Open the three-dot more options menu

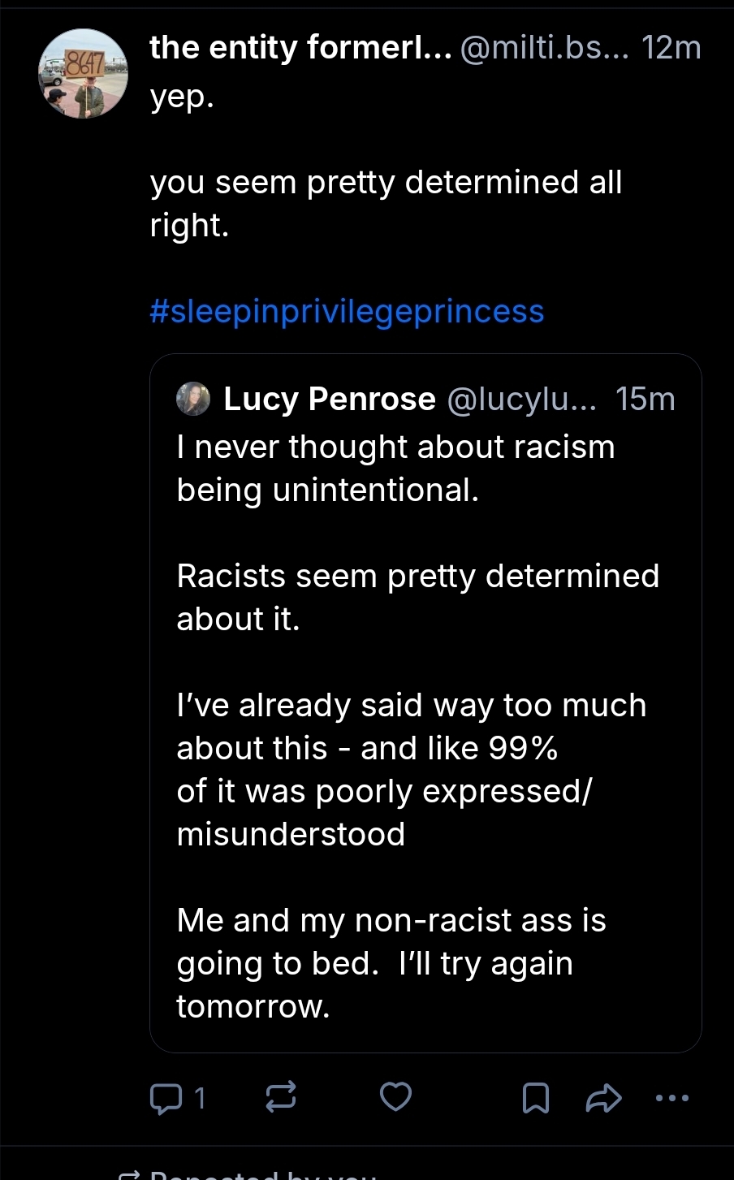(671, 1098)
